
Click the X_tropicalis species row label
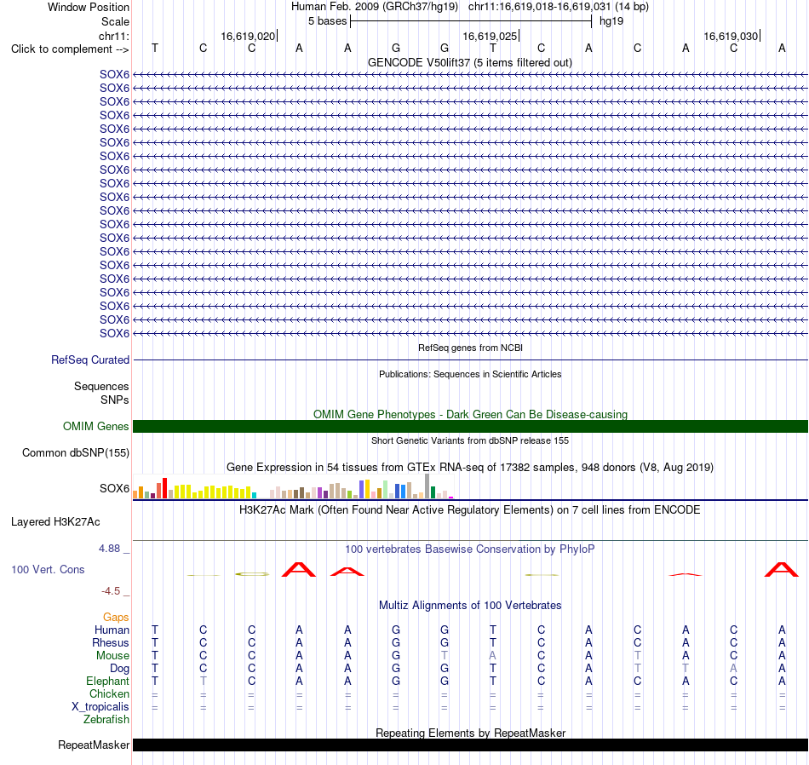point(100,707)
